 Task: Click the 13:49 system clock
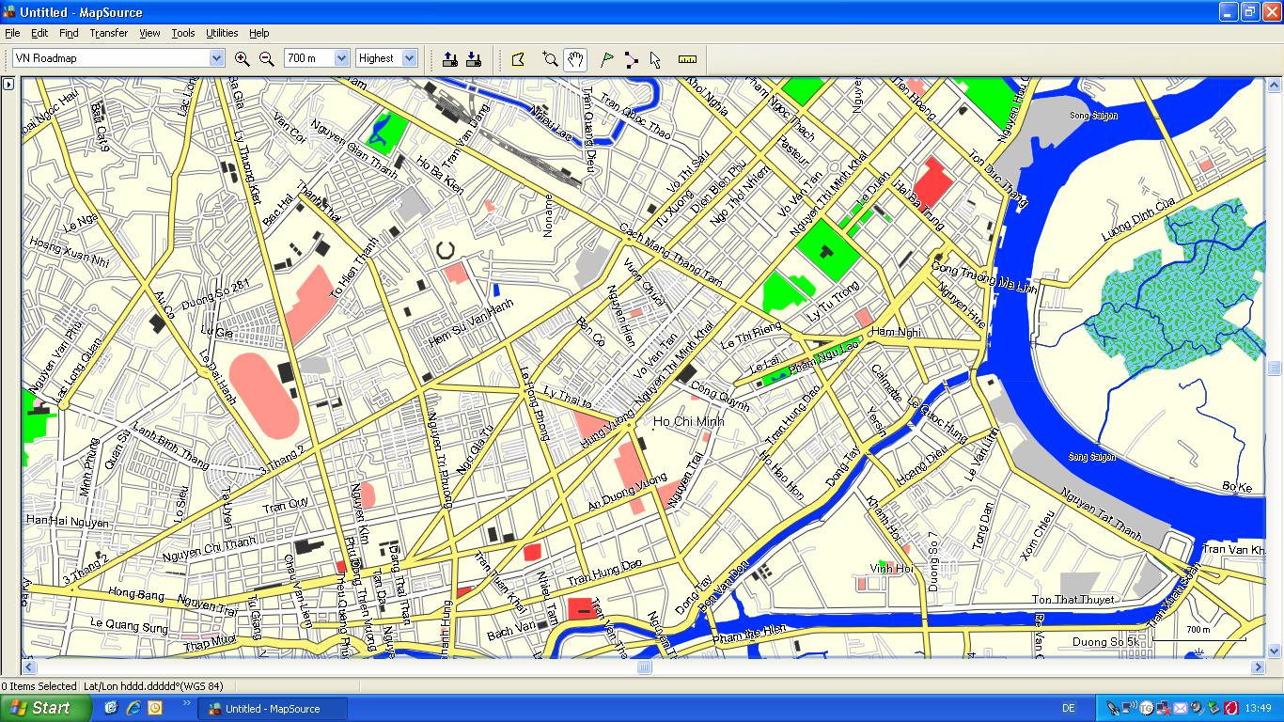tap(1258, 709)
